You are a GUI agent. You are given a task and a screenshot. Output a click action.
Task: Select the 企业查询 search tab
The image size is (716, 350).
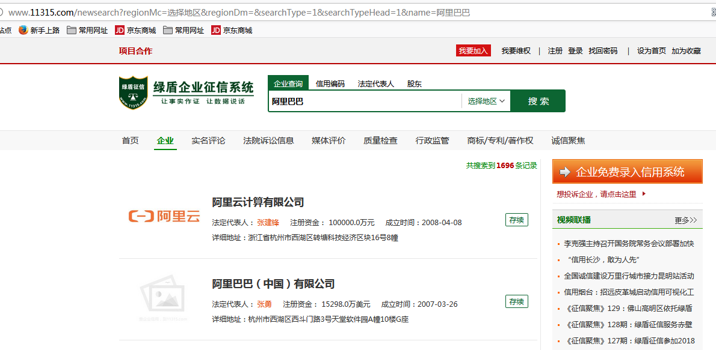coord(288,83)
